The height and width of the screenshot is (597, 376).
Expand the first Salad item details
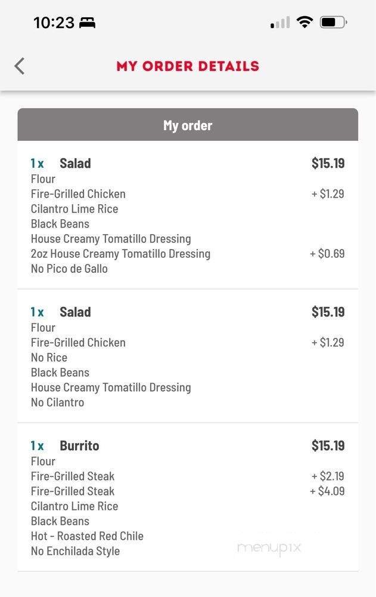75,163
